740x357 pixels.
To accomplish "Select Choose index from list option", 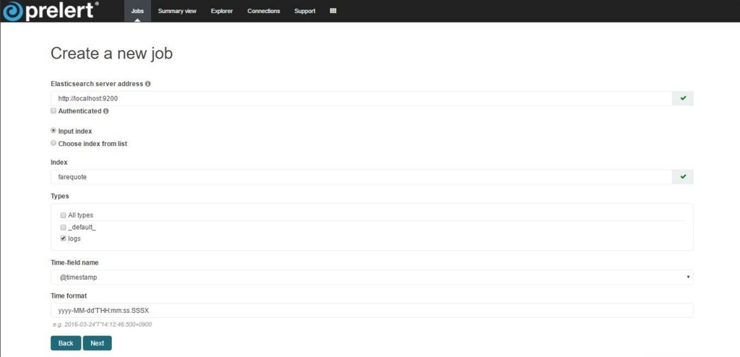I will pos(53,143).
